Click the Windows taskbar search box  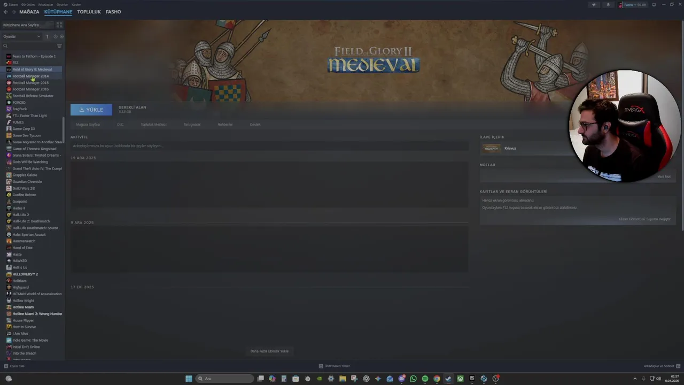[224, 379]
